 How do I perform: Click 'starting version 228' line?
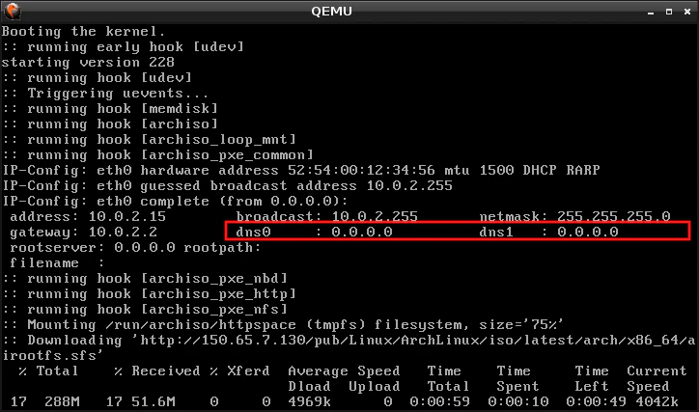tap(88, 63)
